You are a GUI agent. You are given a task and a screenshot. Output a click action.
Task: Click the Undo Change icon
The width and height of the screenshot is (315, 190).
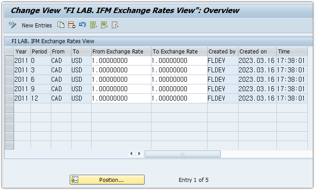pos(82,25)
